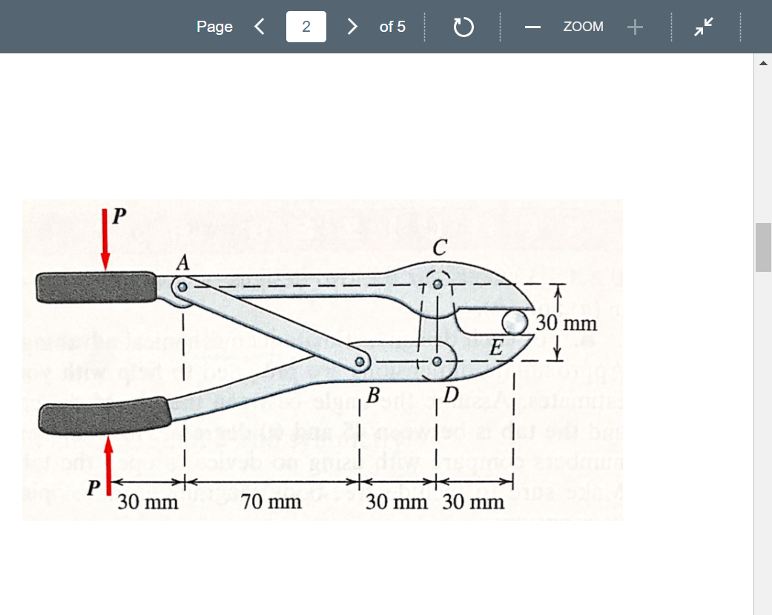Viewport: 772px width, 615px height.
Task: Go to the next page
Action: tap(352, 27)
